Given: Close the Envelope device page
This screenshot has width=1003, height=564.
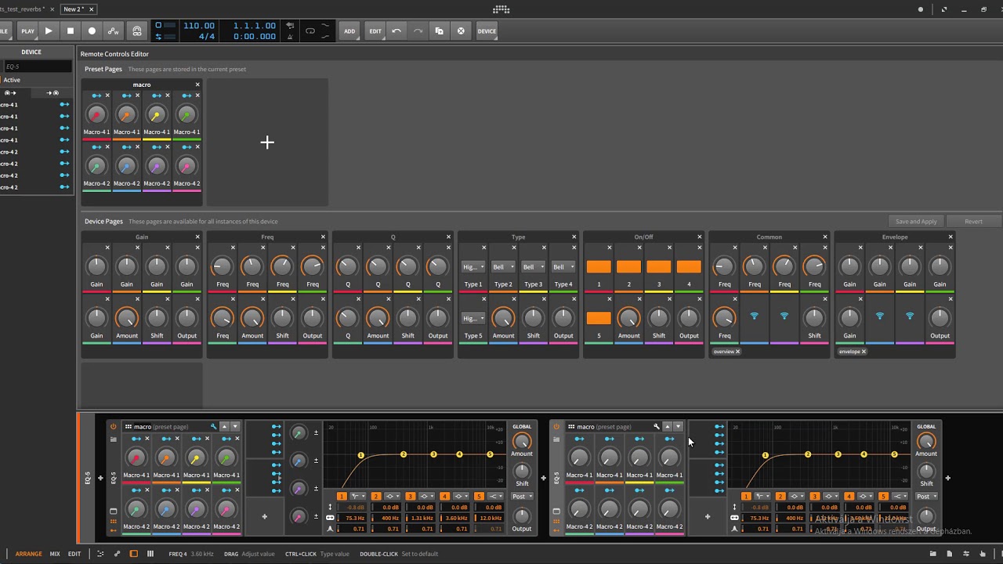Looking at the screenshot, I should pyautogui.click(x=950, y=237).
